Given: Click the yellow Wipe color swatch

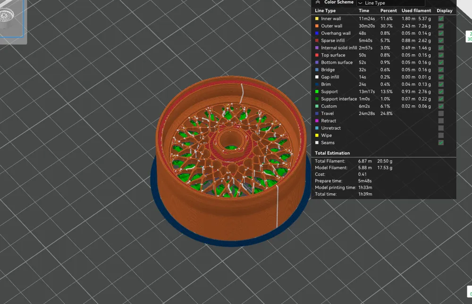Looking at the screenshot, I should (x=317, y=135).
